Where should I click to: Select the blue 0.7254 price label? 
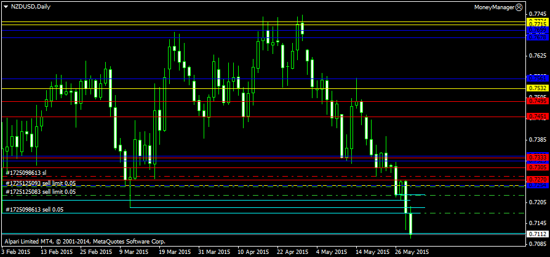click(x=536, y=185)
